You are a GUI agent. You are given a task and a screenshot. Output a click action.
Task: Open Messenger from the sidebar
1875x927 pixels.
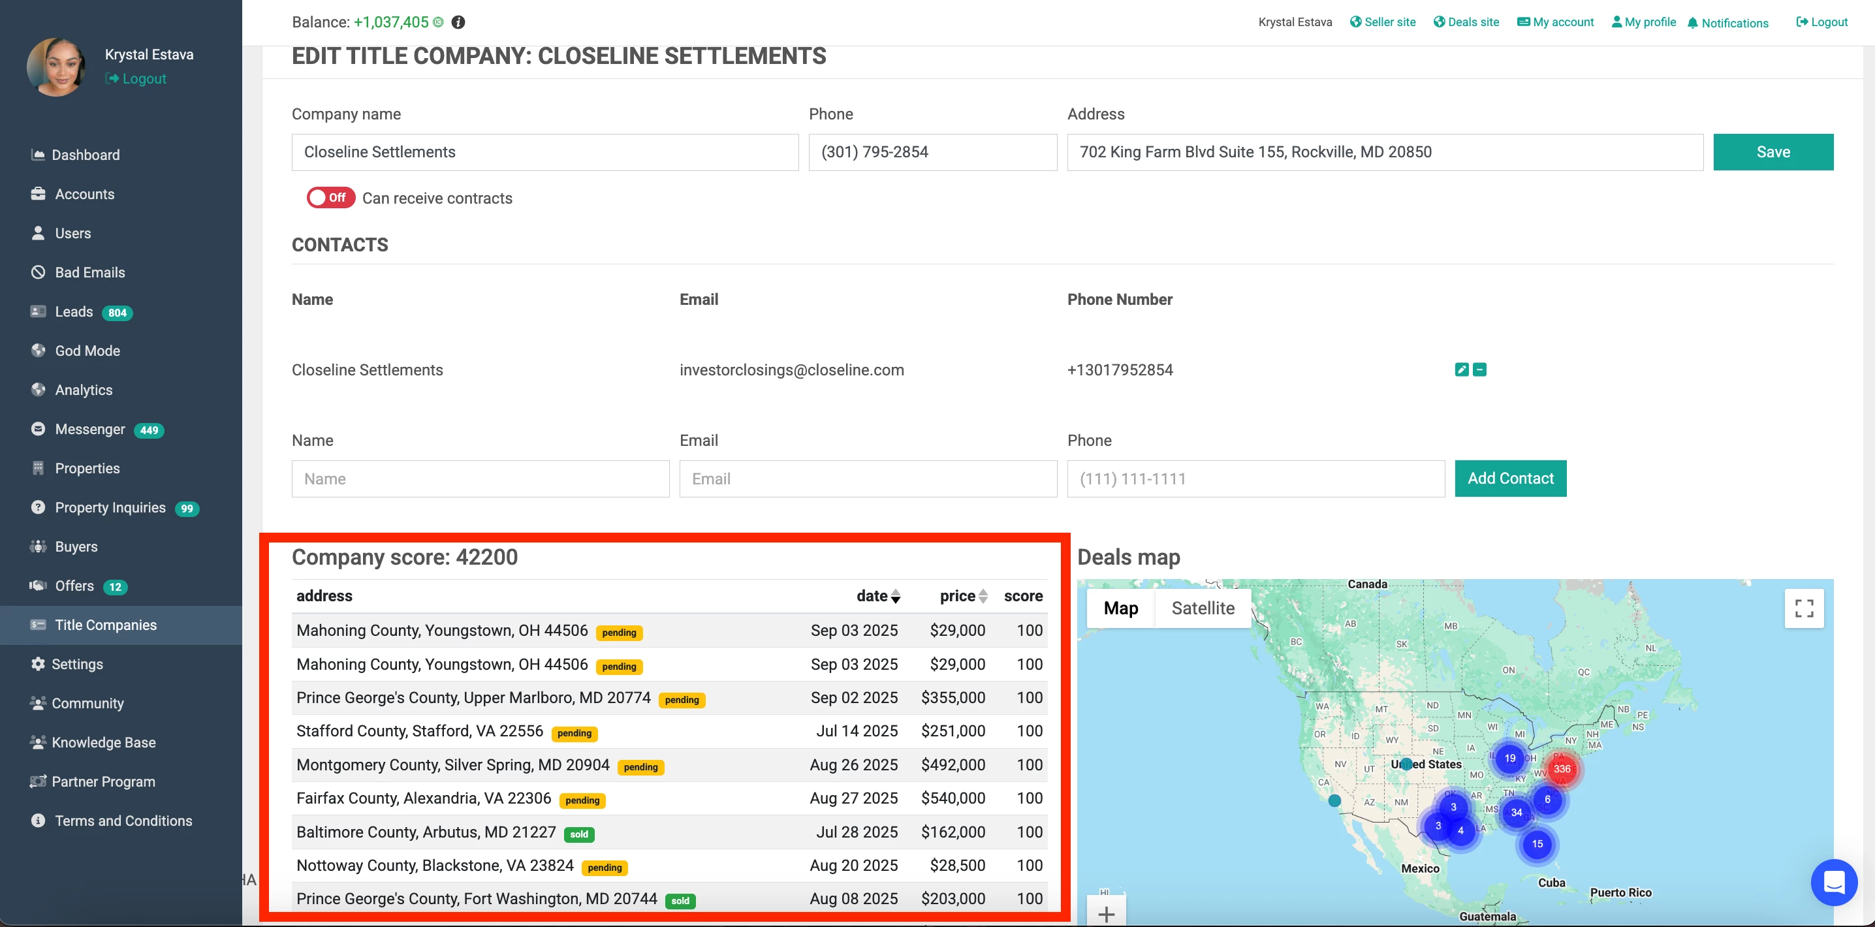click(x=89, y=430)
